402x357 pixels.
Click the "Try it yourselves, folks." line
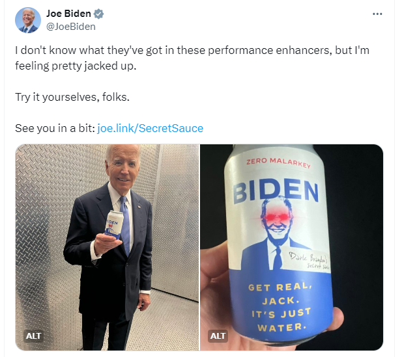(72, 98)
